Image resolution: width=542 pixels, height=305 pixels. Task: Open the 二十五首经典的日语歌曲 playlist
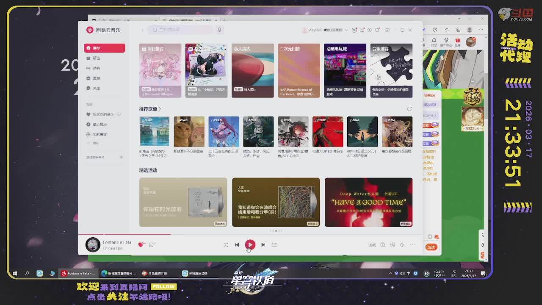coord(224,132)
